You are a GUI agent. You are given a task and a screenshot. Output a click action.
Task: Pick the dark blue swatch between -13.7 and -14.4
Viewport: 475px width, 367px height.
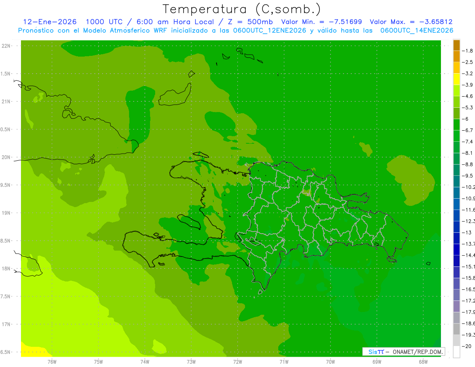tap(456, 249)
